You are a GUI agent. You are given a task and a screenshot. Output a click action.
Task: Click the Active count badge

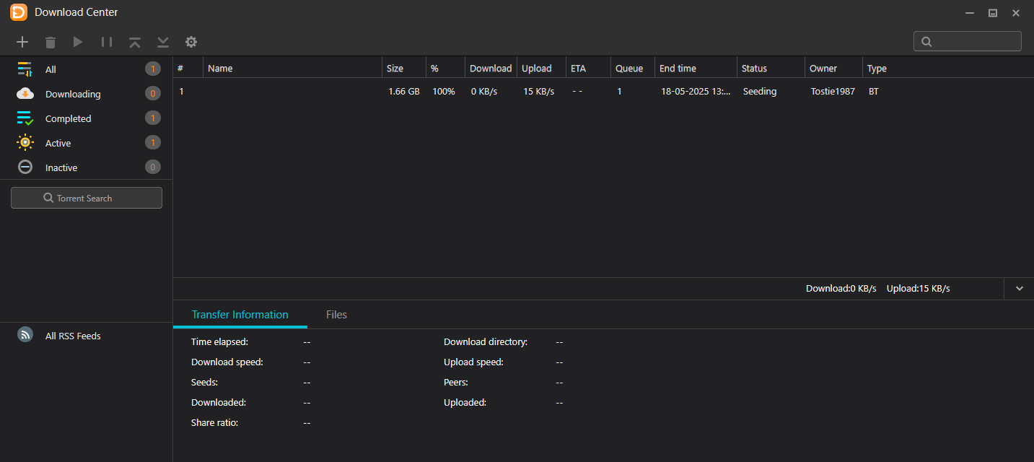[152, 143]
